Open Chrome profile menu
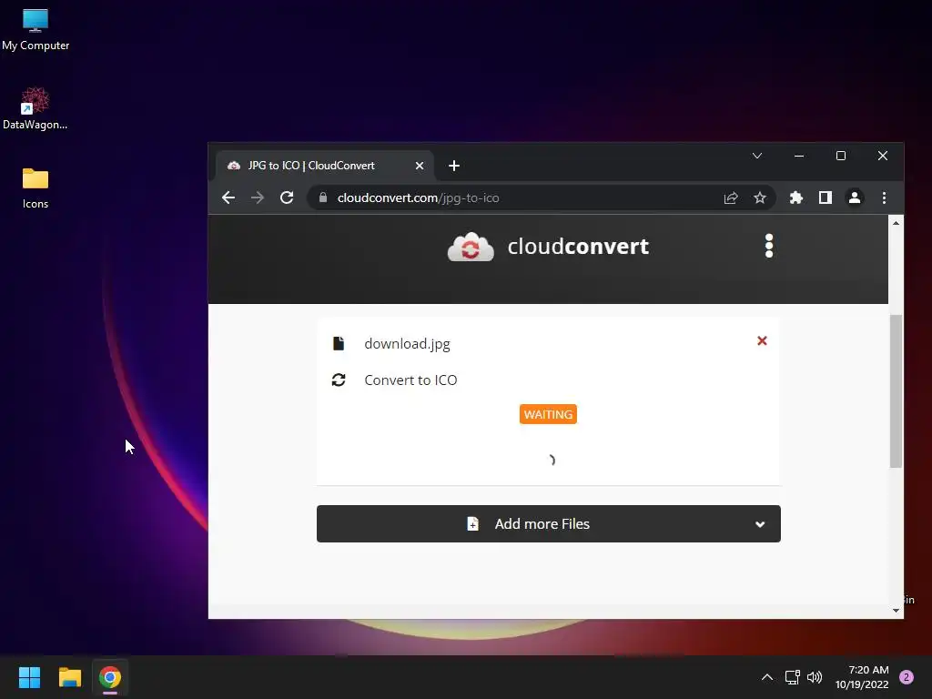This screenshot has width=932, height=699. coord(854,198)
